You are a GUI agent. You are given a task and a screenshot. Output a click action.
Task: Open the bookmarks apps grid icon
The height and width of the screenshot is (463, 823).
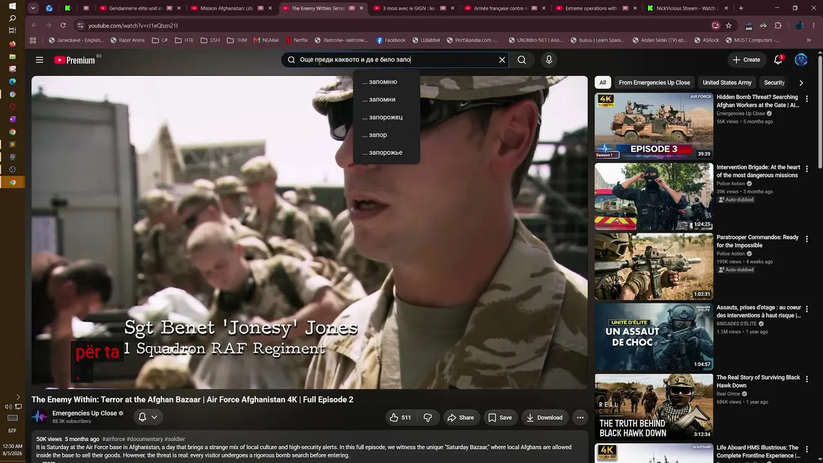tap(33, 40)
